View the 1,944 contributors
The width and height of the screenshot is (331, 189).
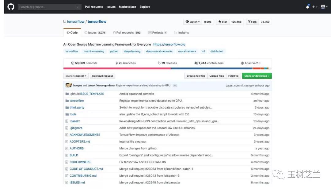209,63
